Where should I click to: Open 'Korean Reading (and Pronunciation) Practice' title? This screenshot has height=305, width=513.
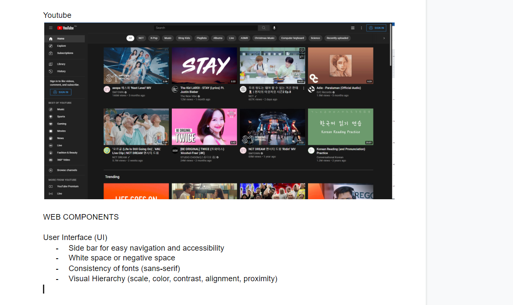341,151
